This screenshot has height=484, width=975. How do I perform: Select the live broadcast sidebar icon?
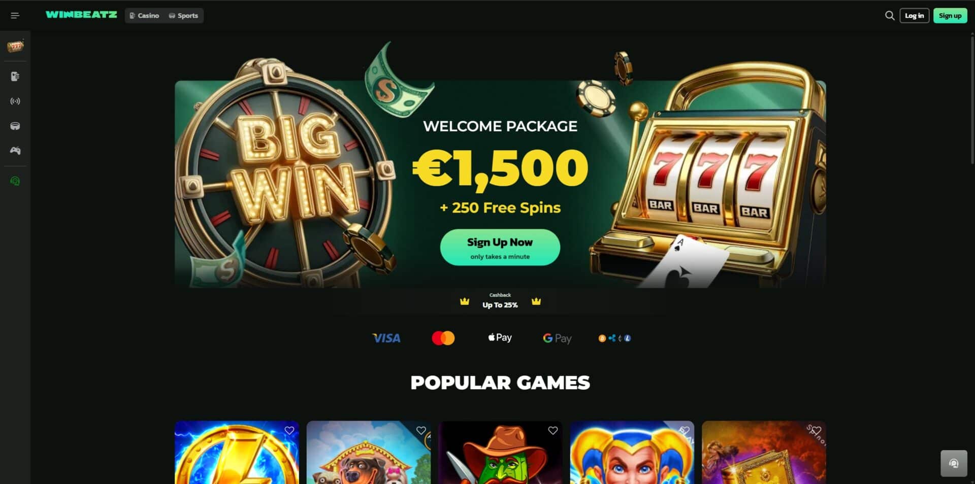tap(15, 101)
